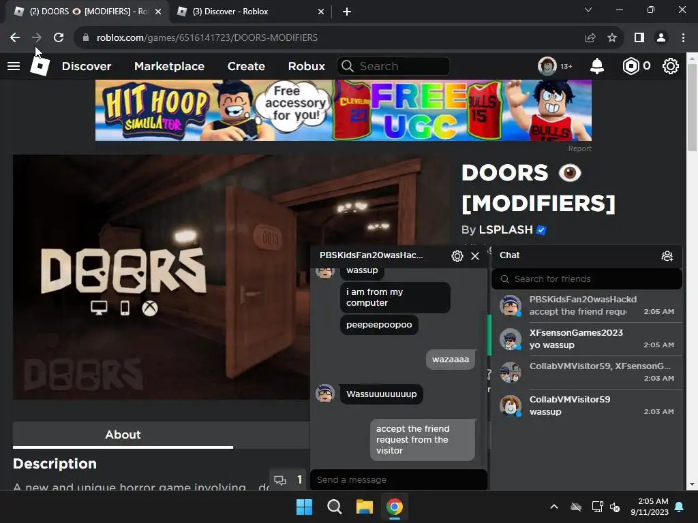Close the PBSKidsFan20wasHac chat window
The image size is (698, 523).
tap(475, 256)
